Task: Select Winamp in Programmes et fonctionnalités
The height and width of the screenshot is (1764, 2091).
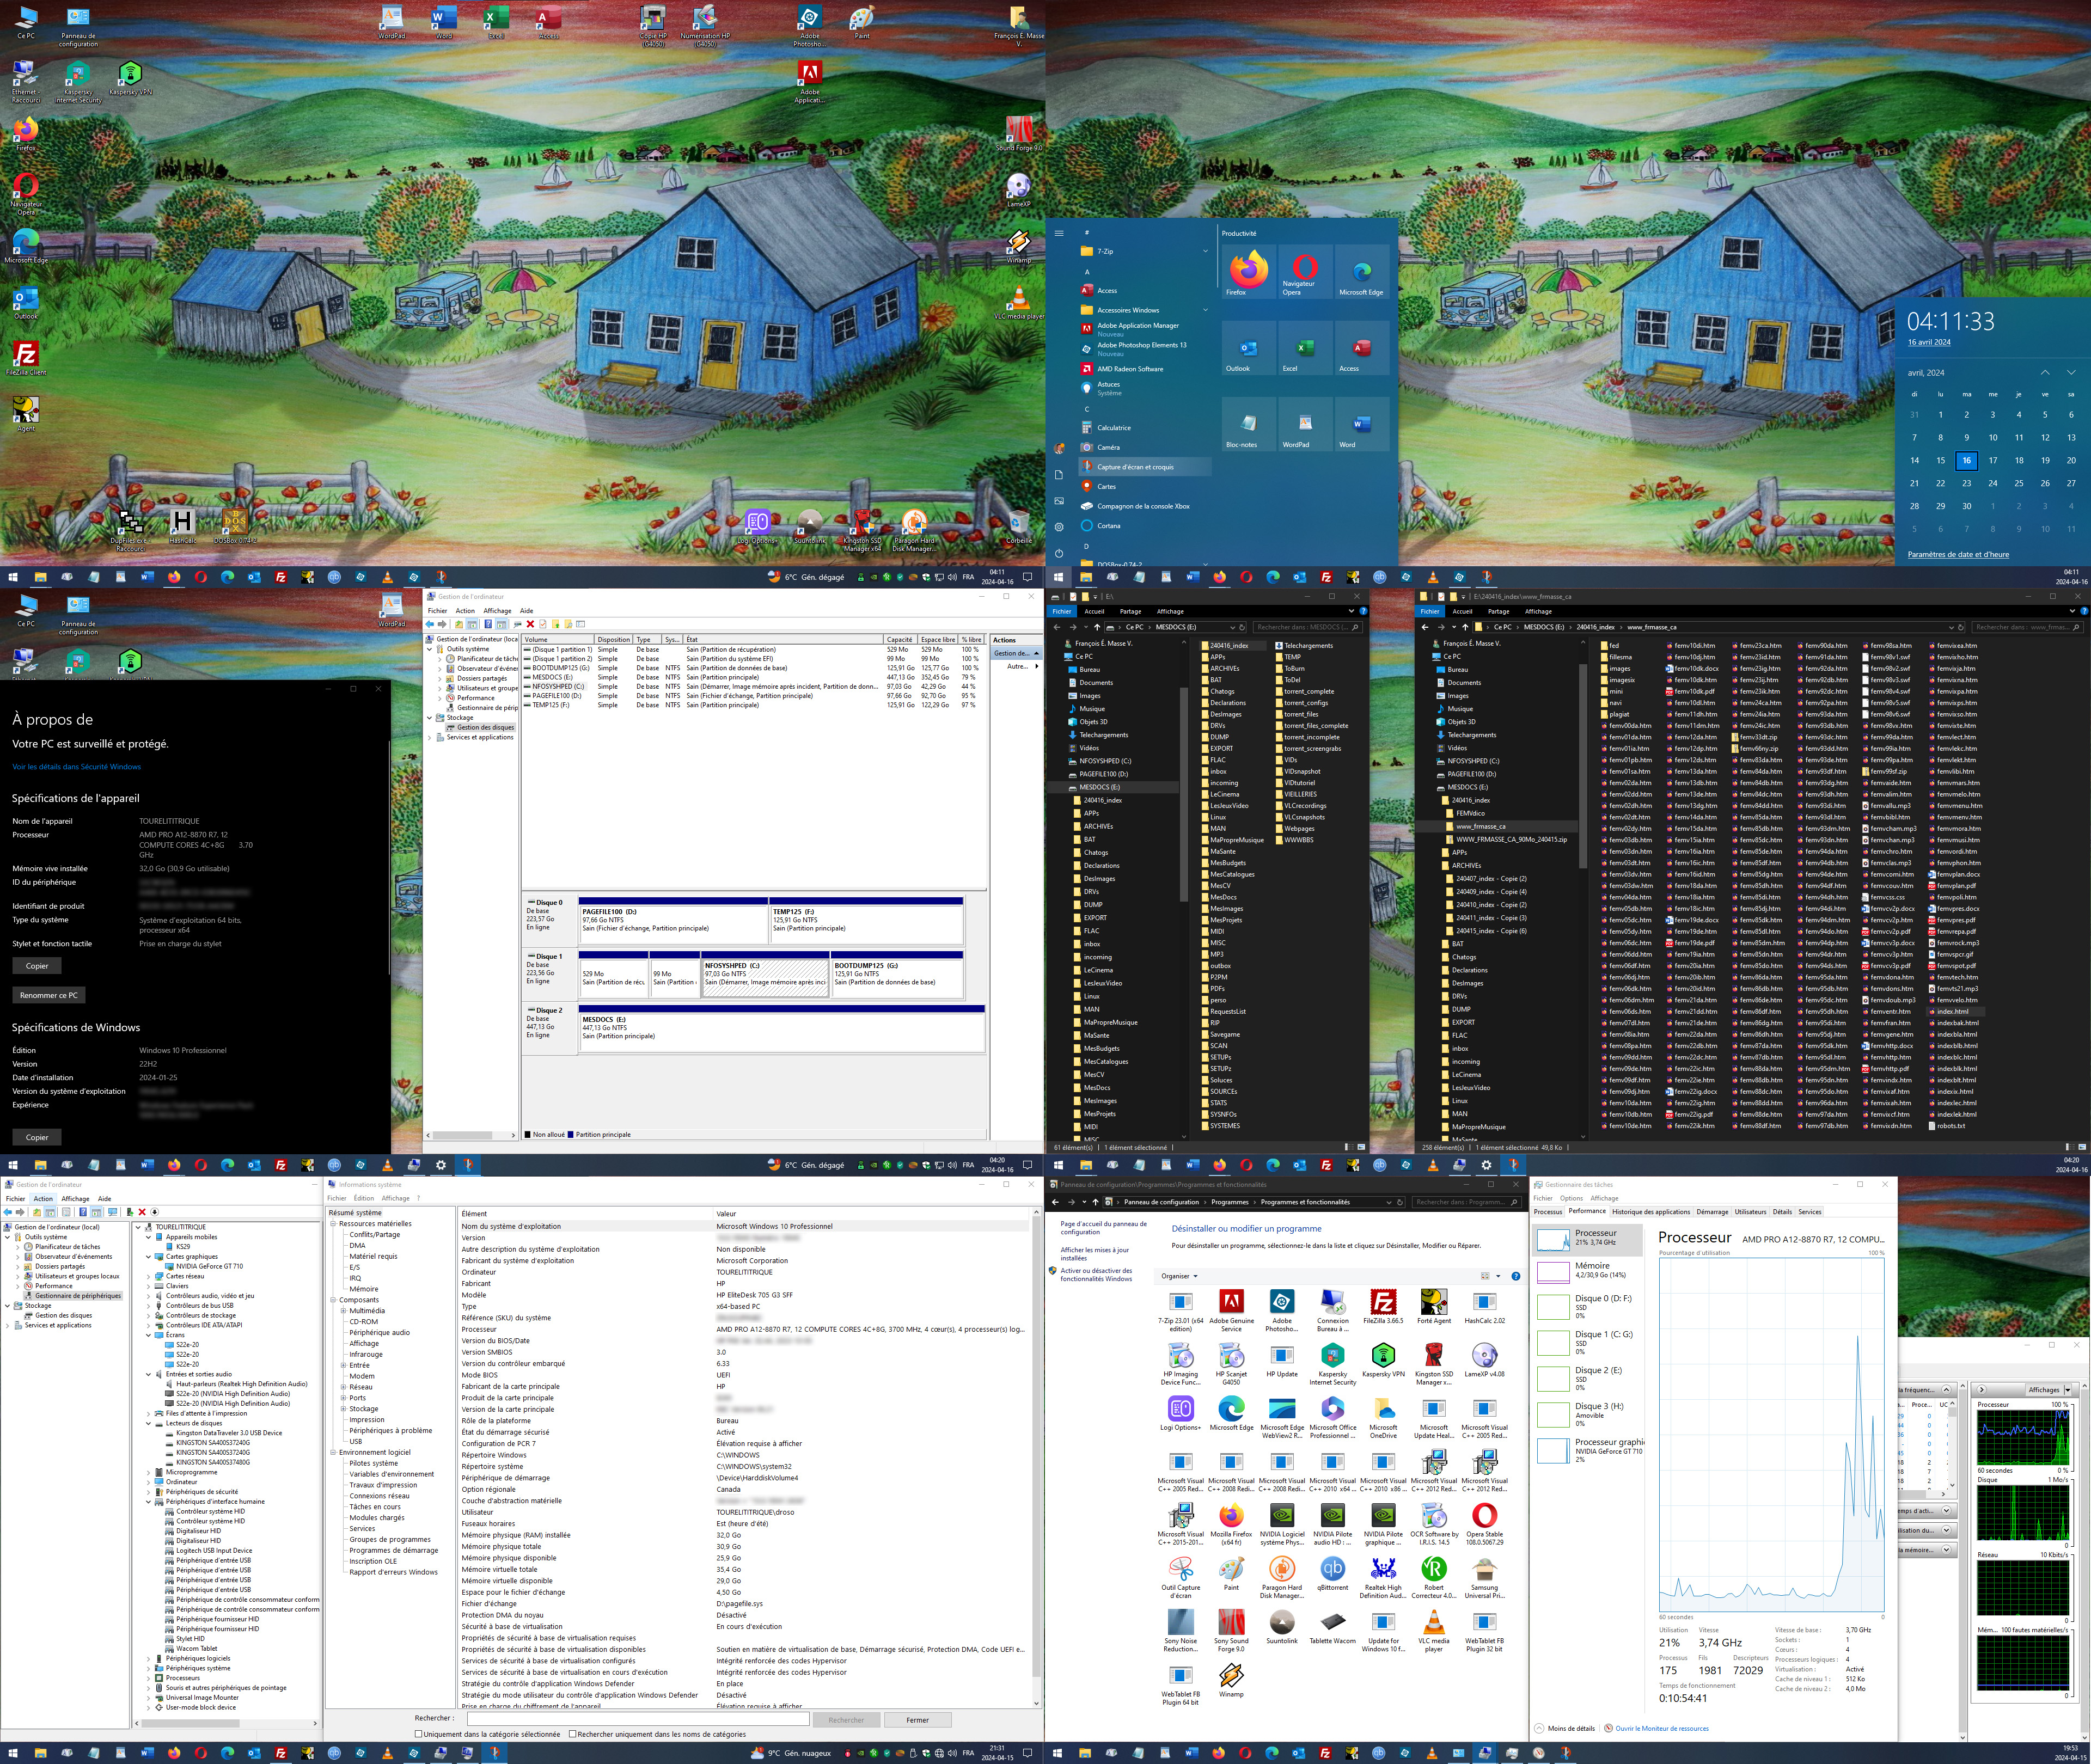Action: (1231, 1681)
